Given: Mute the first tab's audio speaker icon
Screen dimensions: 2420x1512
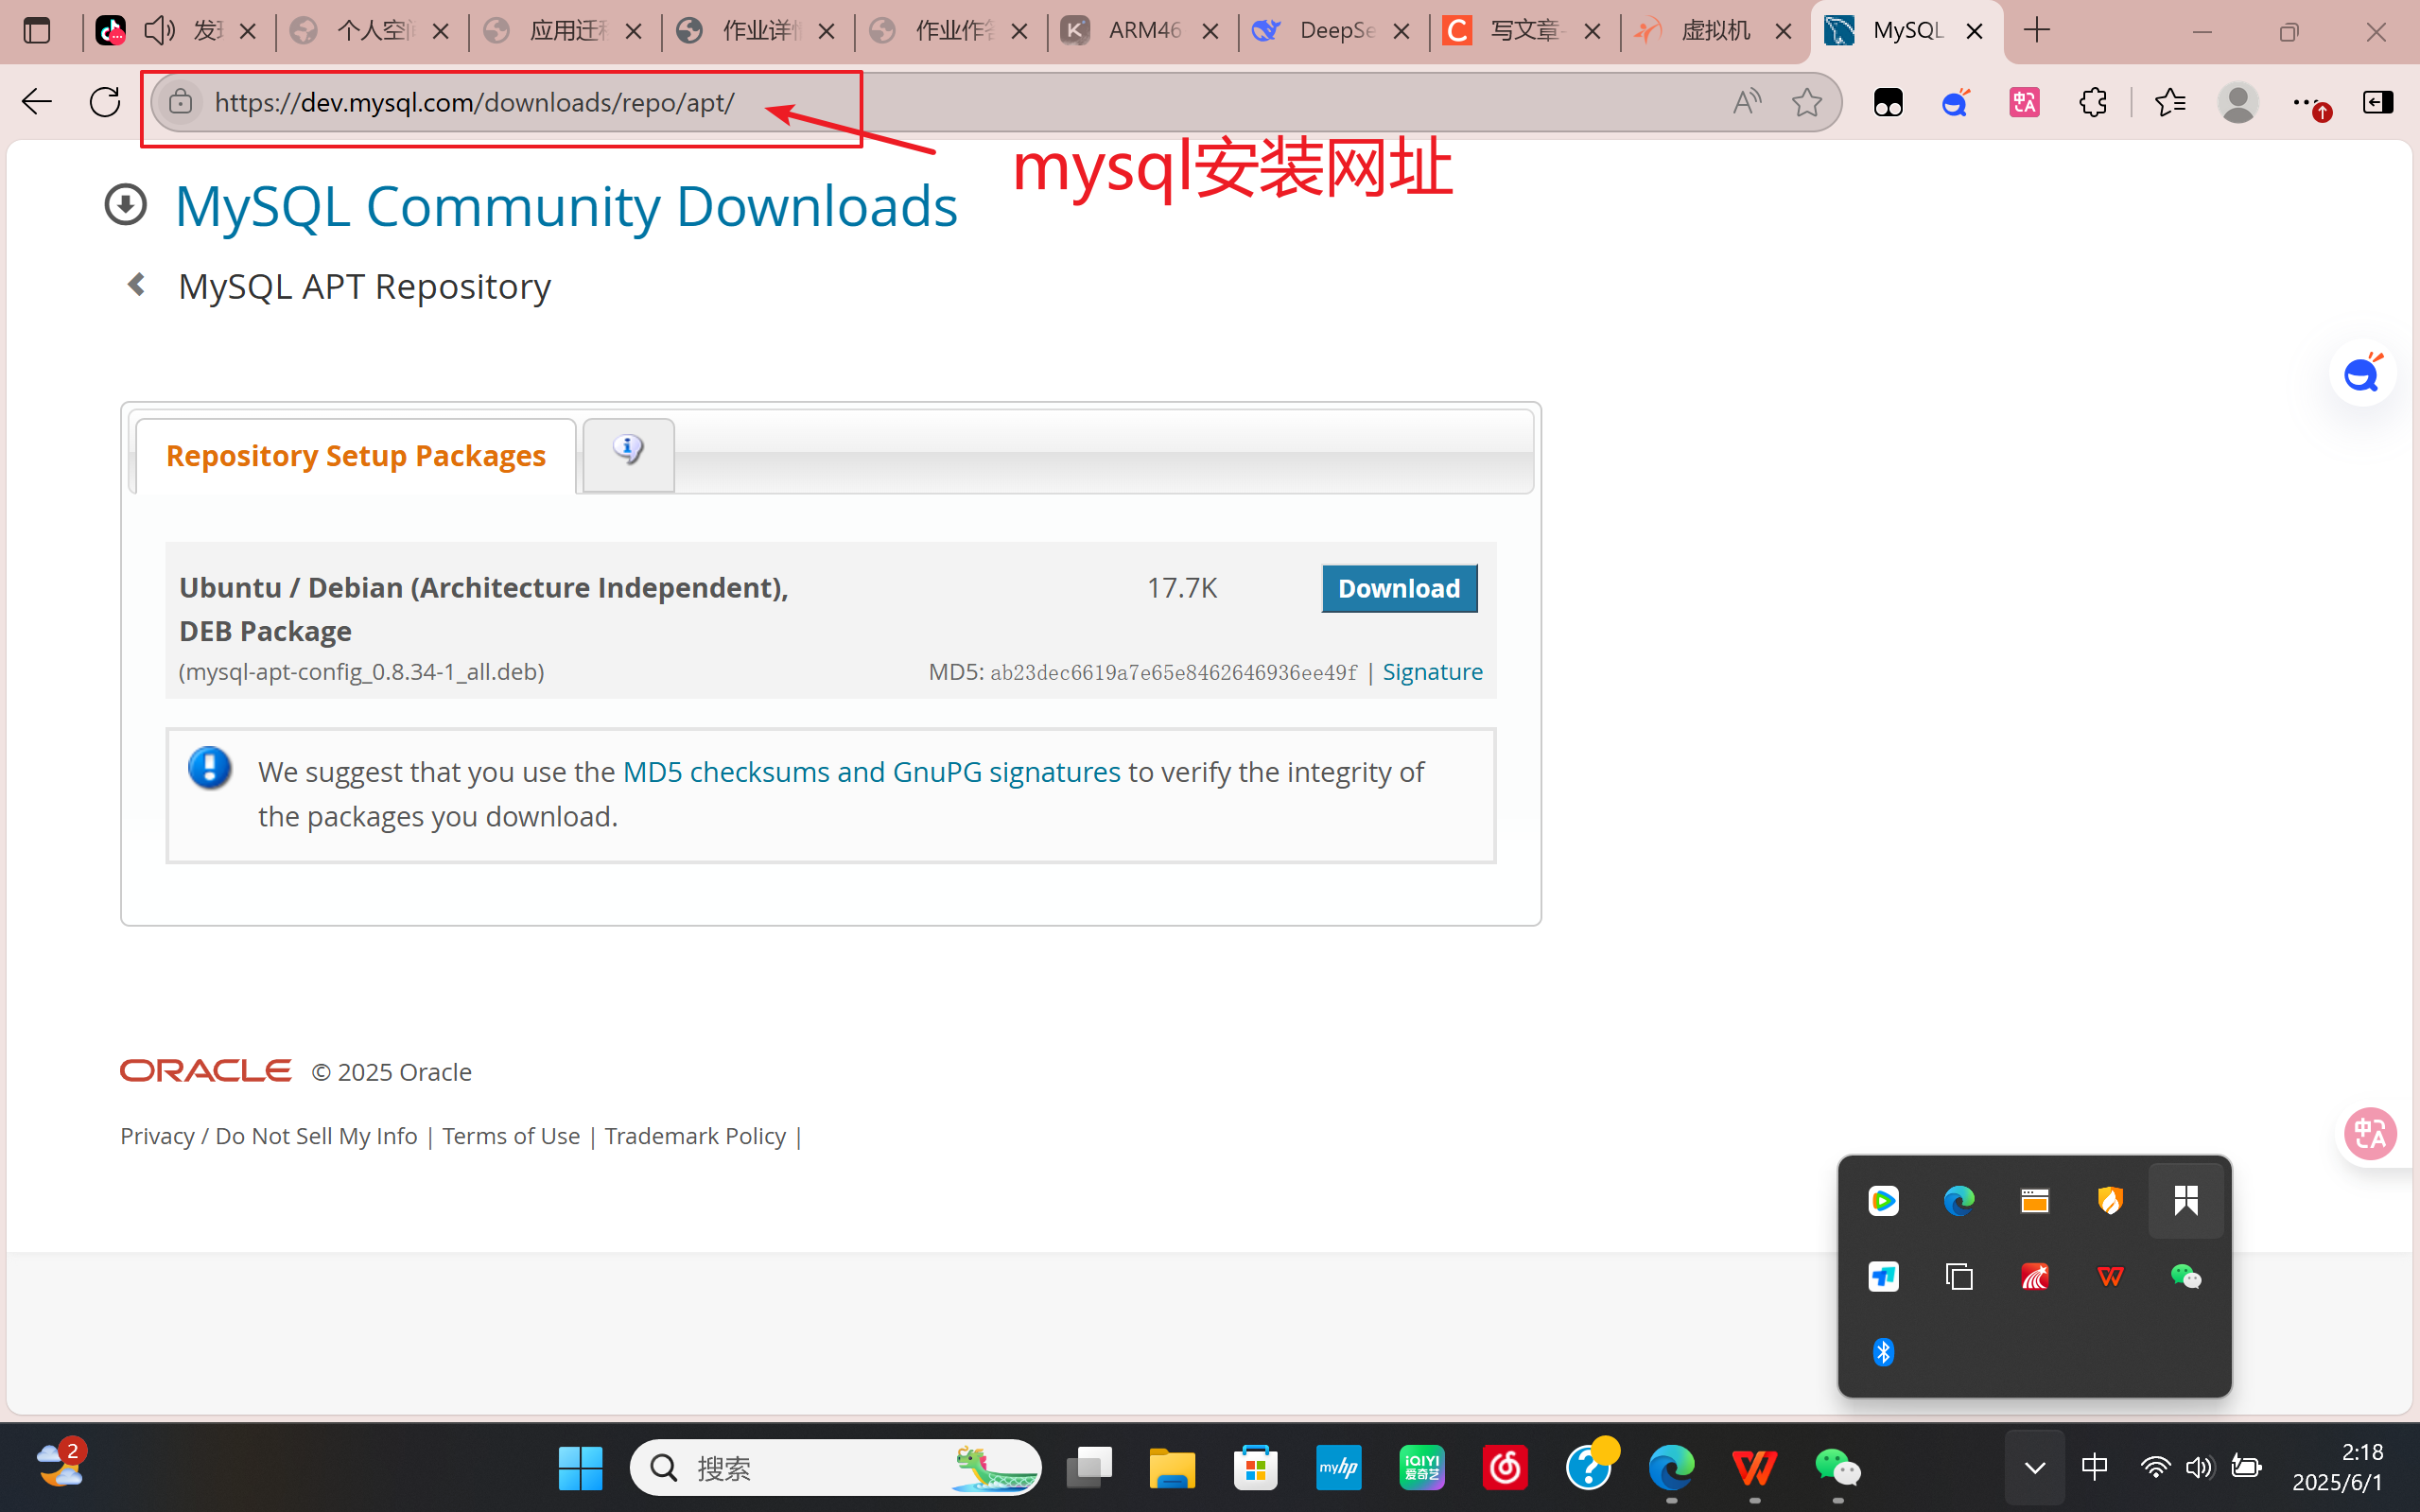Looking at the screenshot, I should (x=160, y=31).
